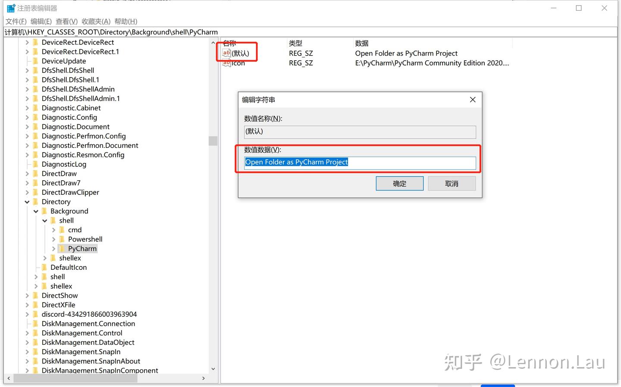This screenshot has height=387, width=621.
Task: Click the 确定 button in edit dialog
Action: (399, 183)
